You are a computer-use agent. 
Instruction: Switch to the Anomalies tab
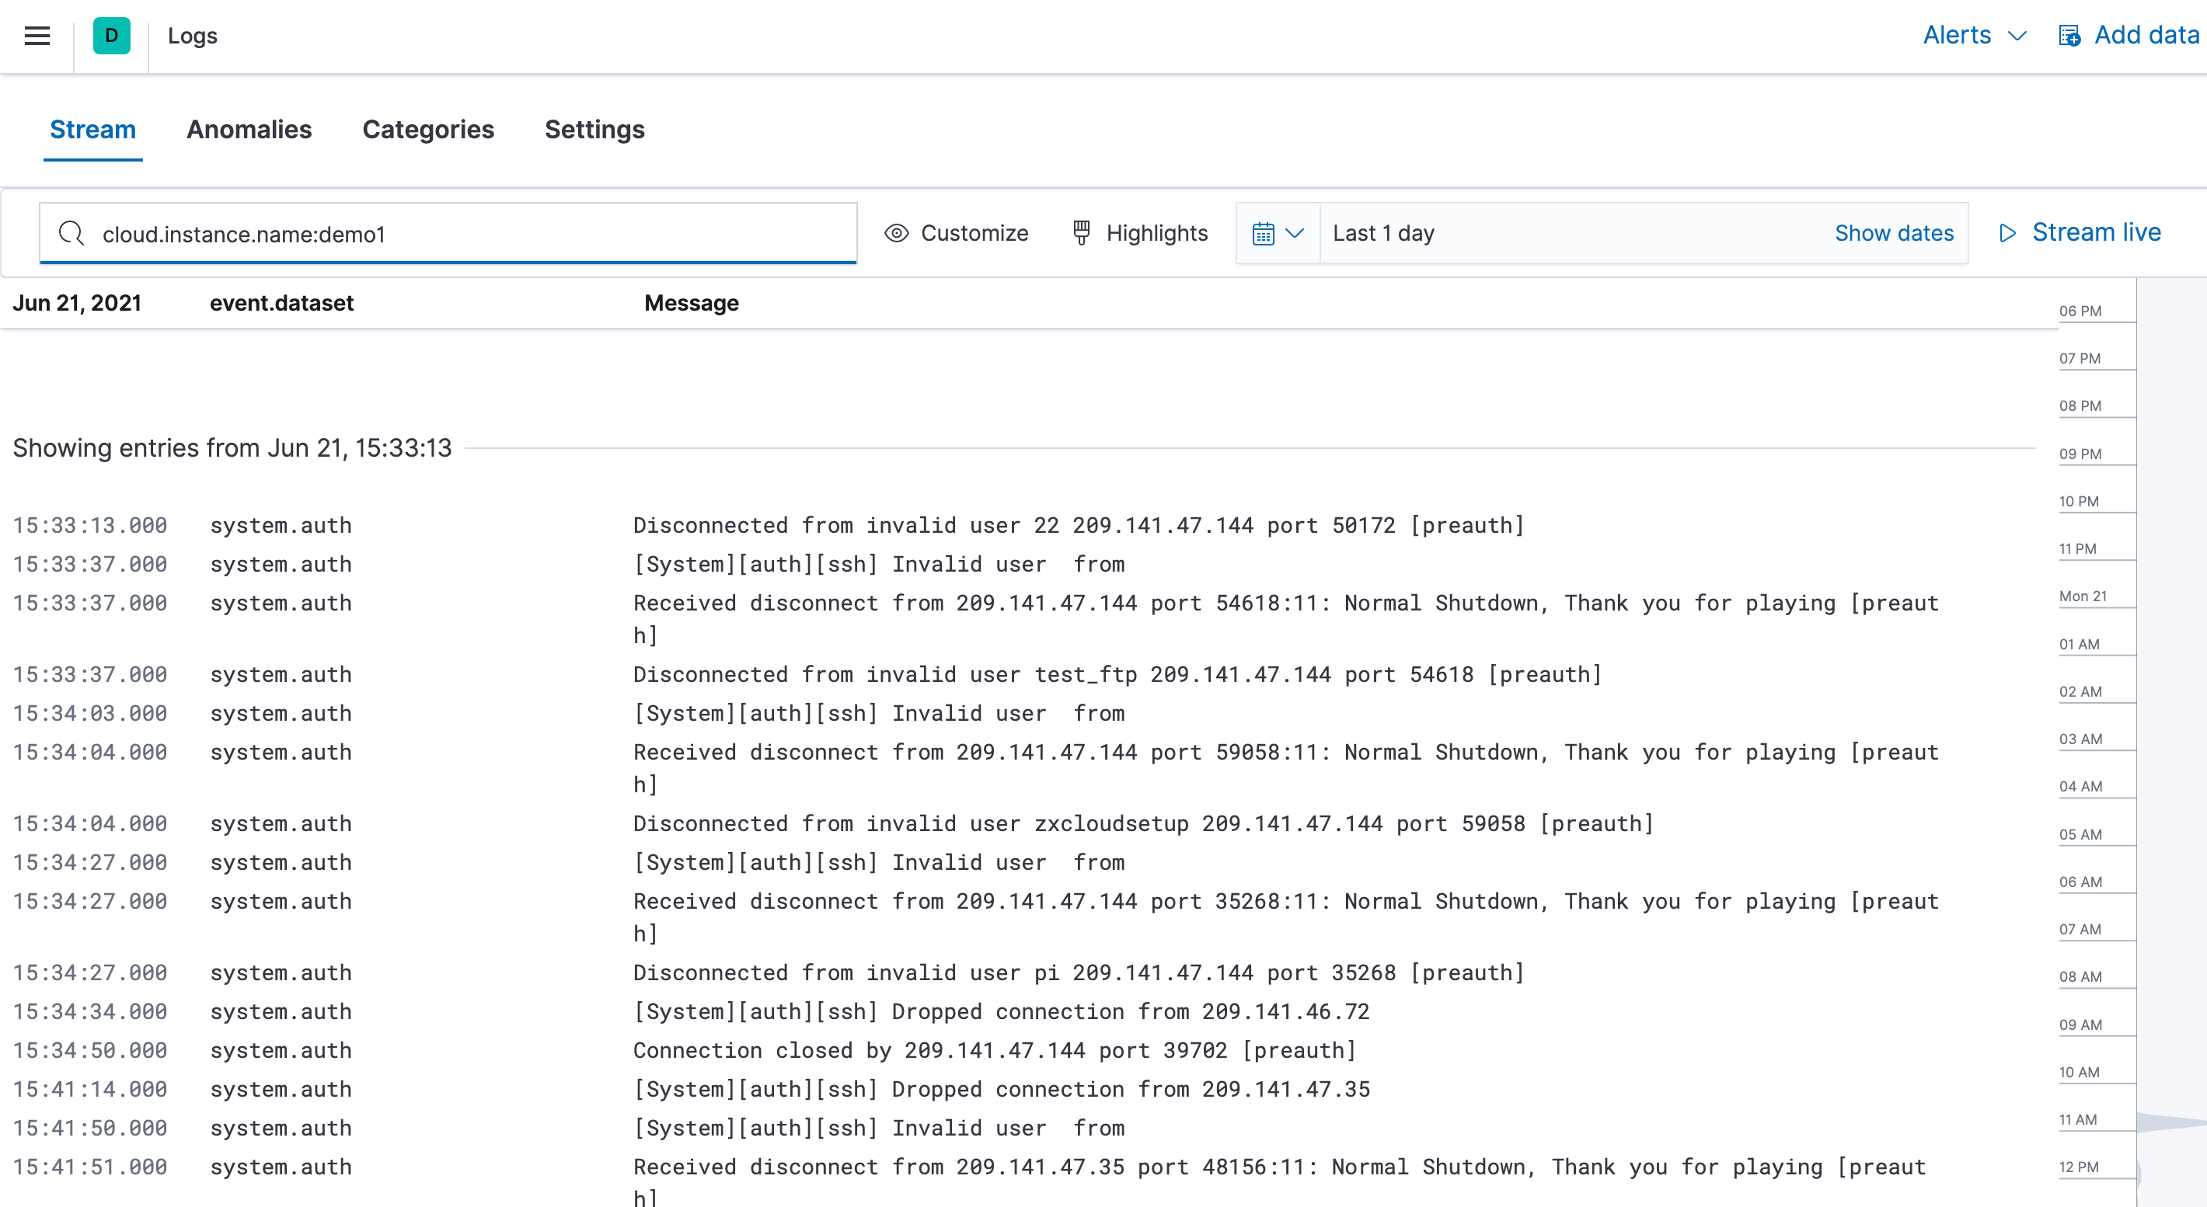point(249,129)
